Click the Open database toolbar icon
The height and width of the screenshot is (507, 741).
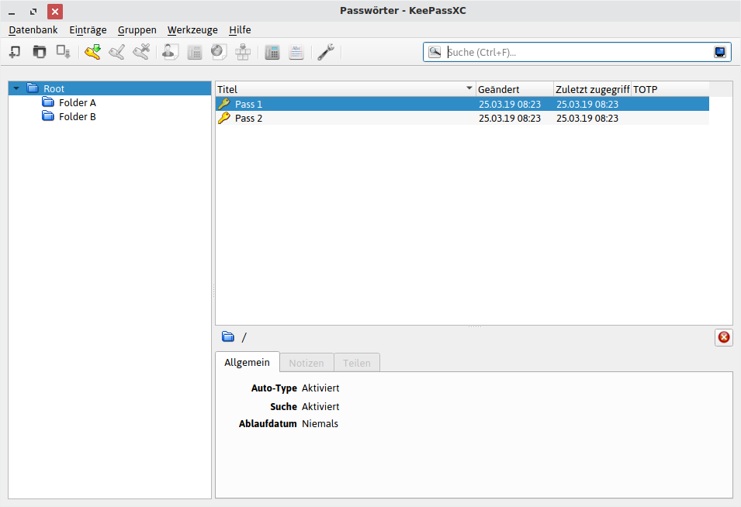point(40,52)
